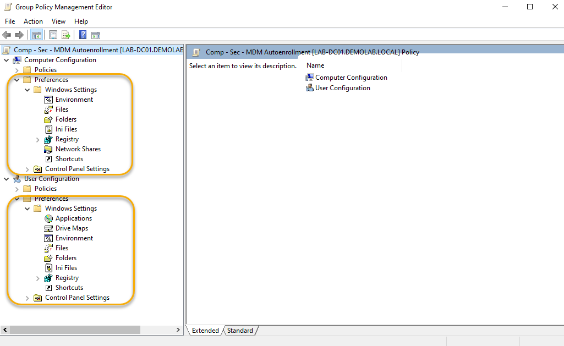The height and width of the screenshot is (346, 564).
Task: Select Shortcuts under Computer Configuration Preferences
Action: 69,159
